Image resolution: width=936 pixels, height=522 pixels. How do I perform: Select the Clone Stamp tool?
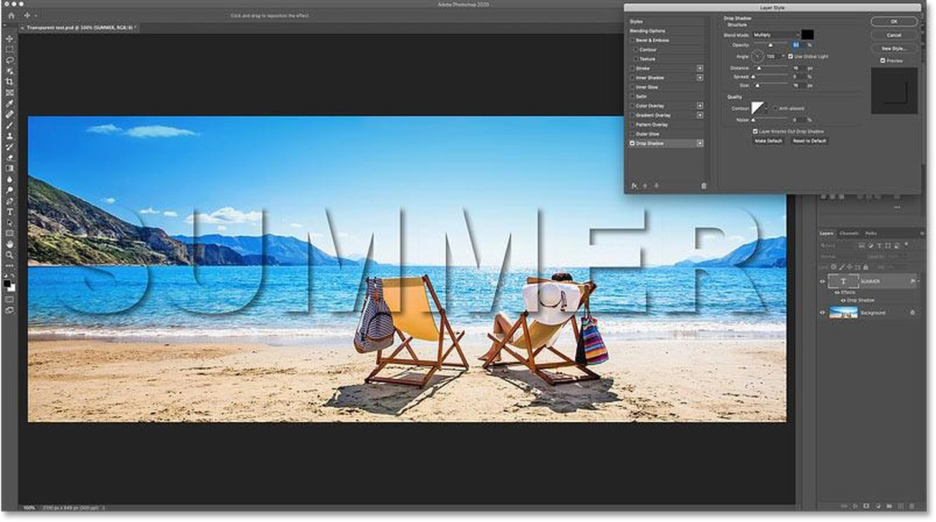9,136
